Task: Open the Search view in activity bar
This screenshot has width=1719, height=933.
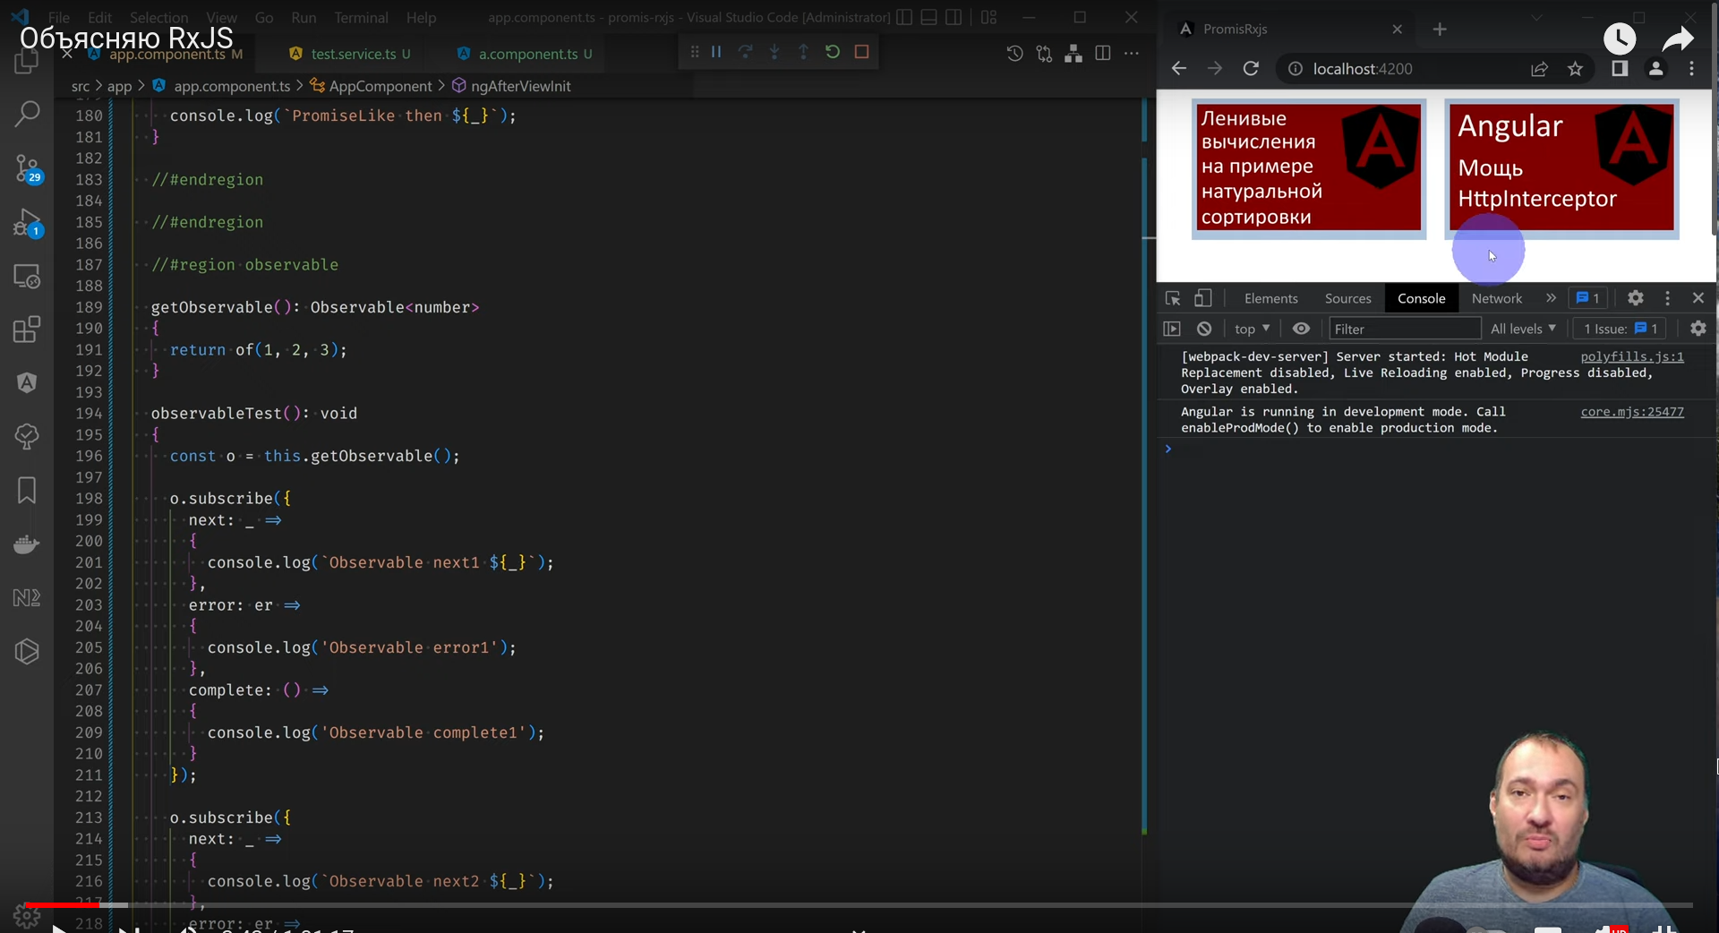Action: [x=27, y=114]
